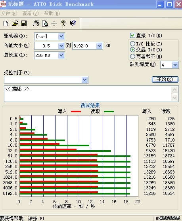
Task: Print using the printer toolbar icon
Action: 36,23
